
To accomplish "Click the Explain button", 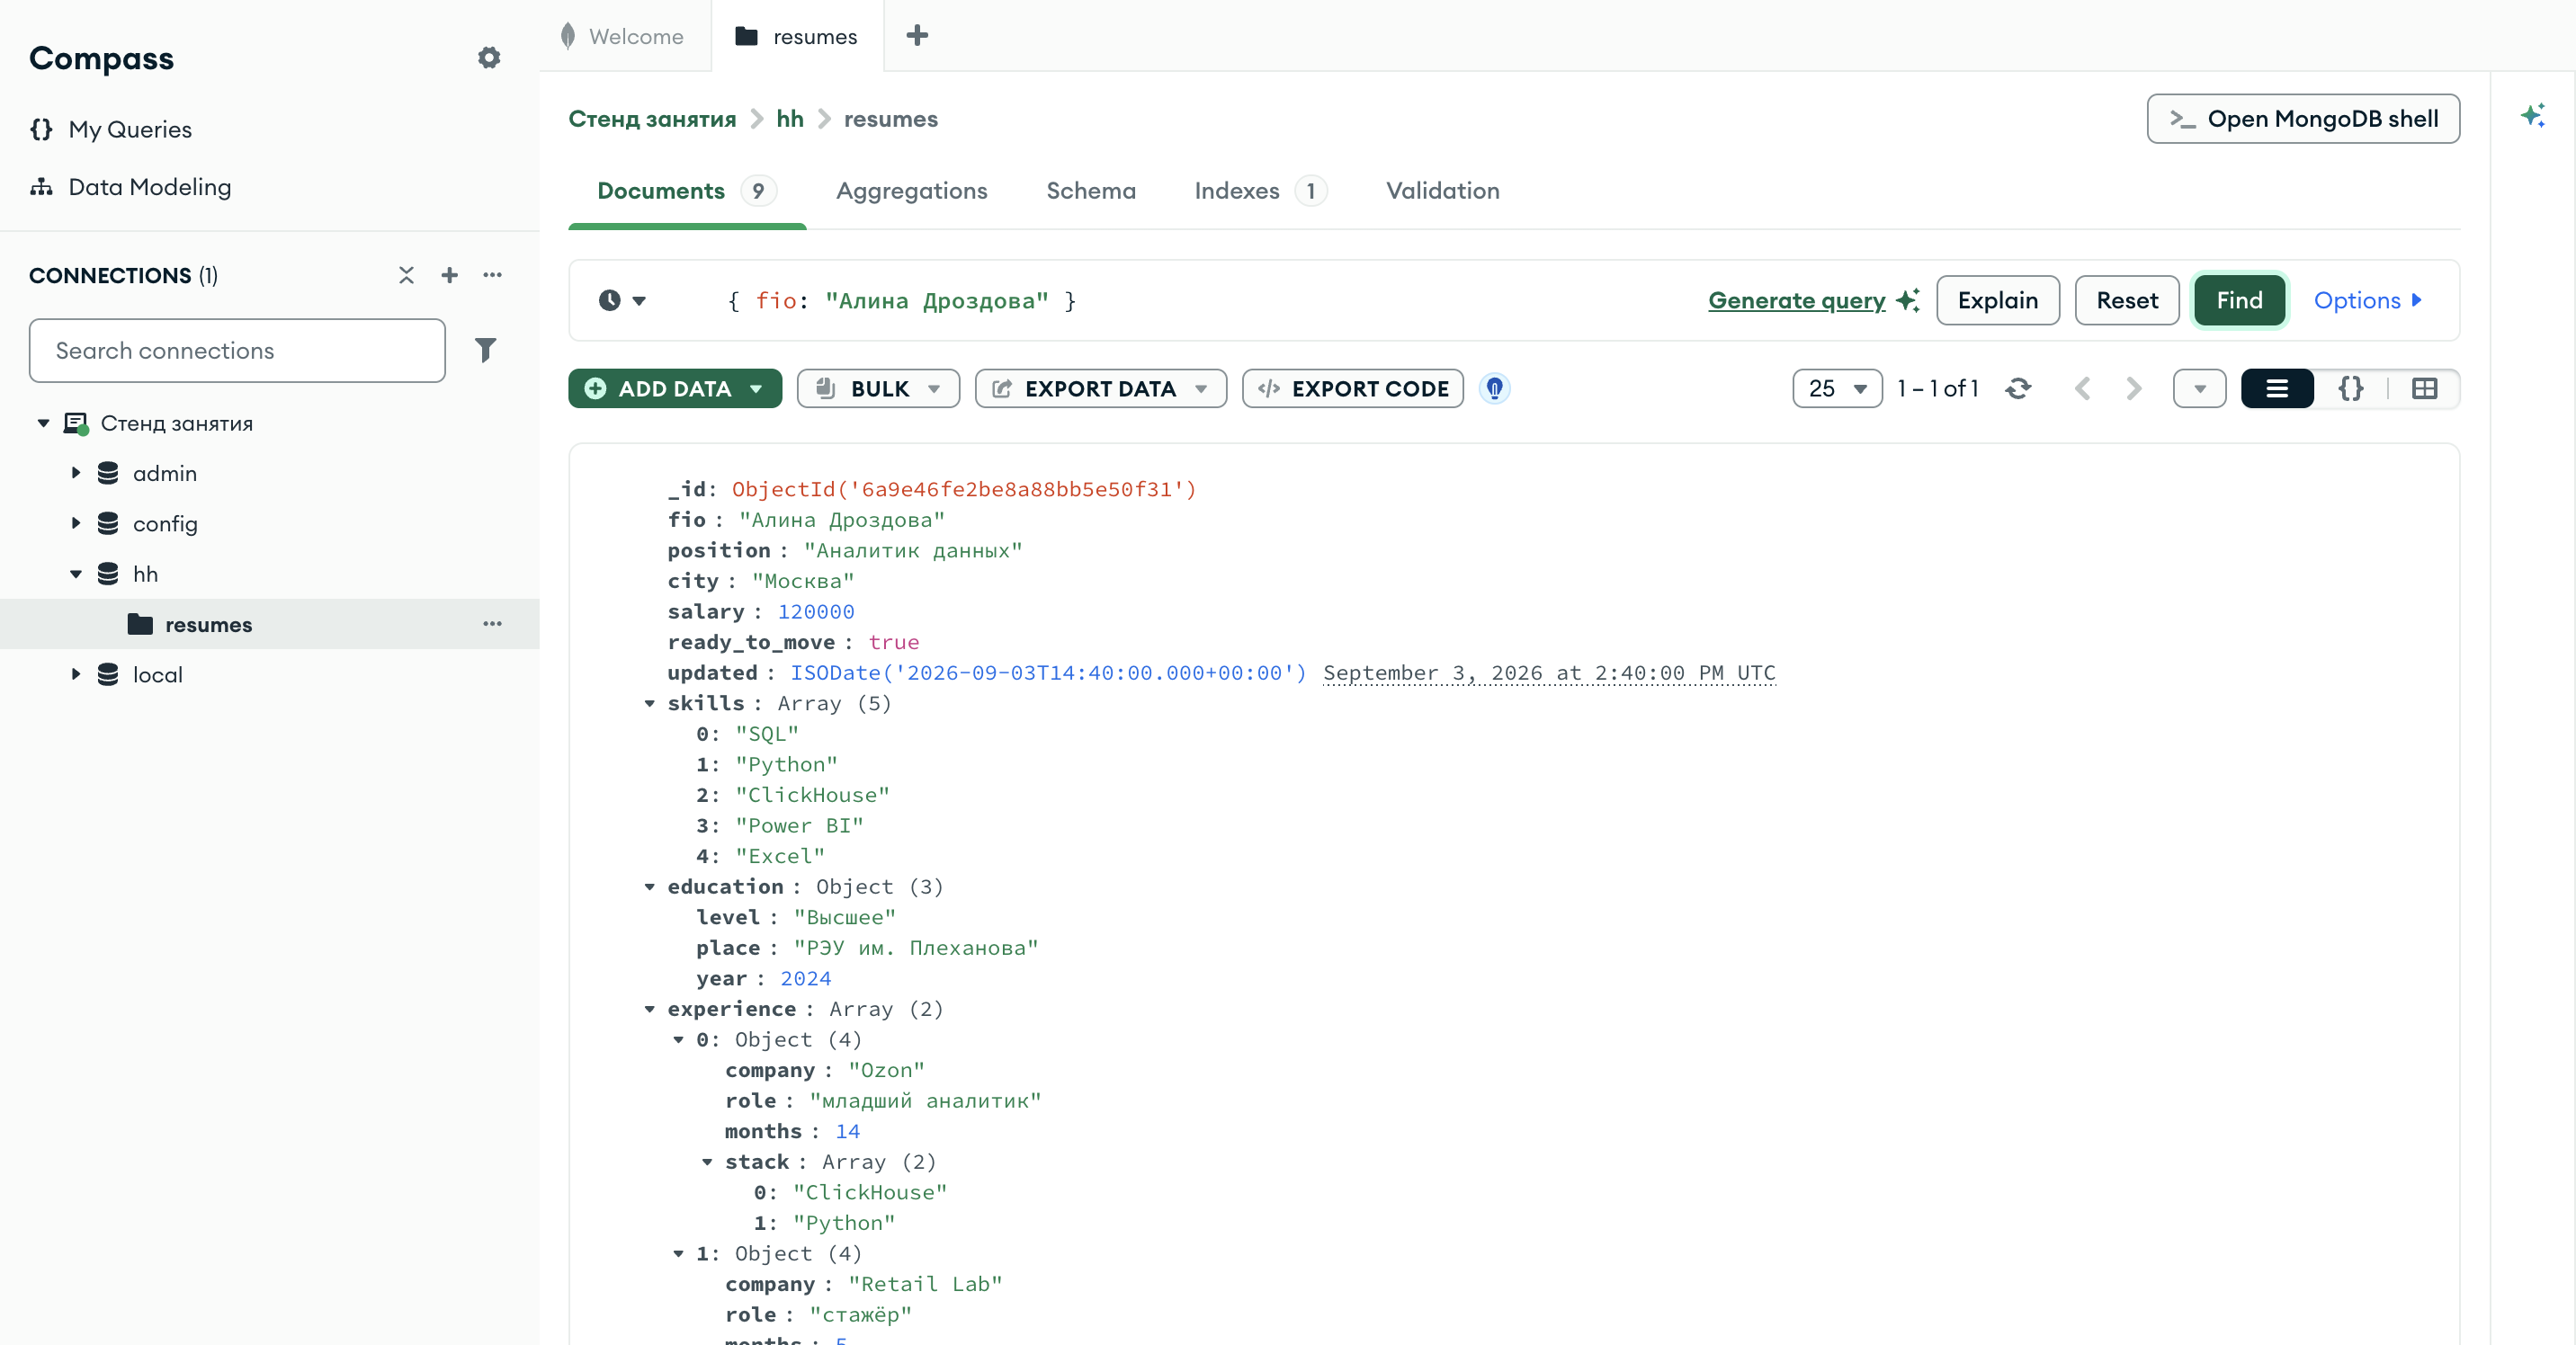I will point(1998,299).
